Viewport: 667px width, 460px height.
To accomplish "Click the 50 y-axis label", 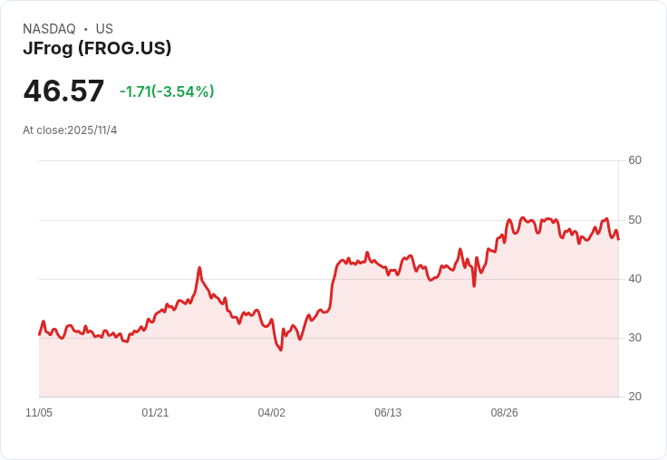I will (635, 220).
